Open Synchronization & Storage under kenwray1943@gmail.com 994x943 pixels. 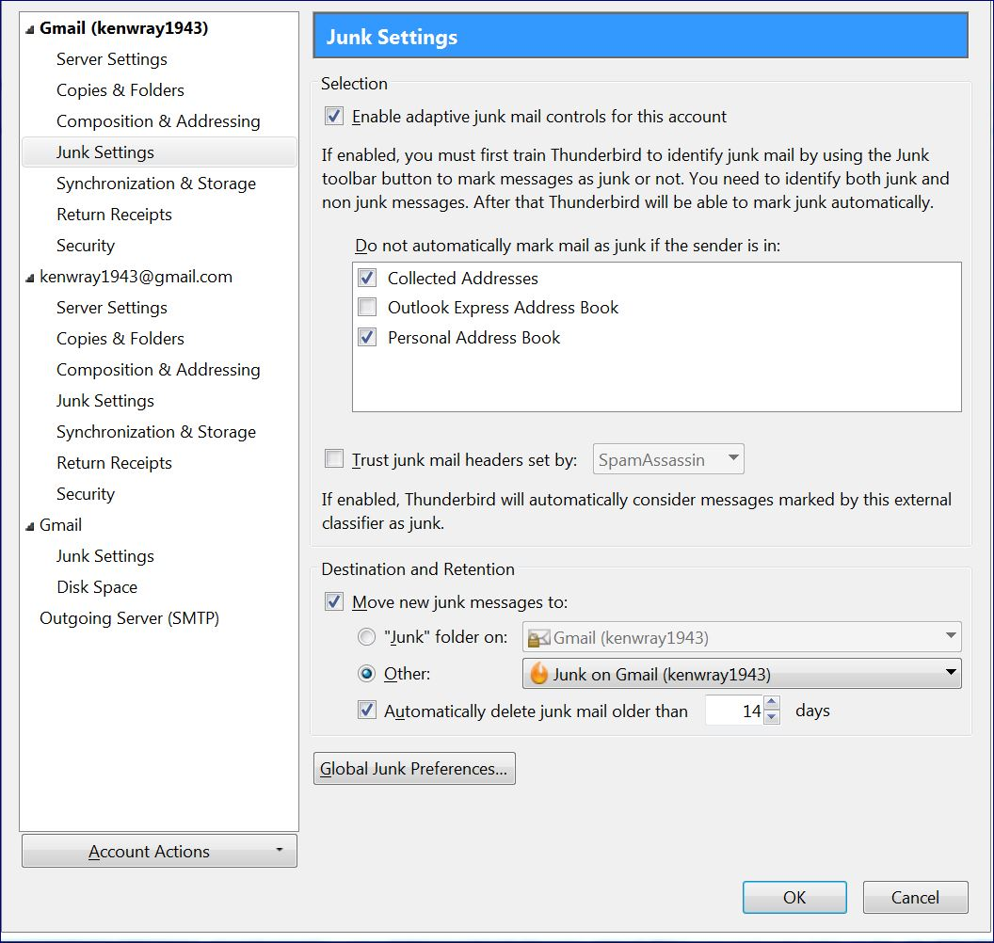pyautogui.click(x=156, y=432)
